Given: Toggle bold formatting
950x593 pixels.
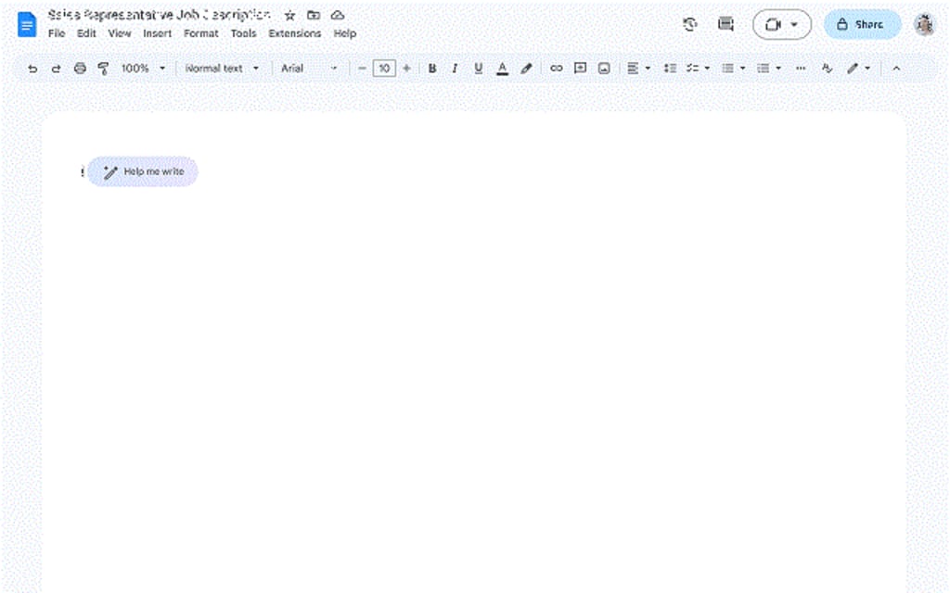Looking at the screenshot, I should coord(432,69).
